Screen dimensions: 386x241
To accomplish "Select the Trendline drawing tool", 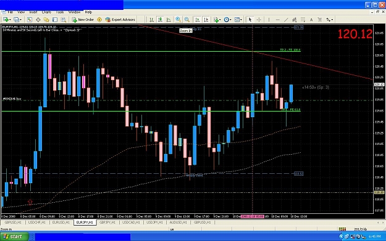I will pyautogui.click(x=286, y=20).
